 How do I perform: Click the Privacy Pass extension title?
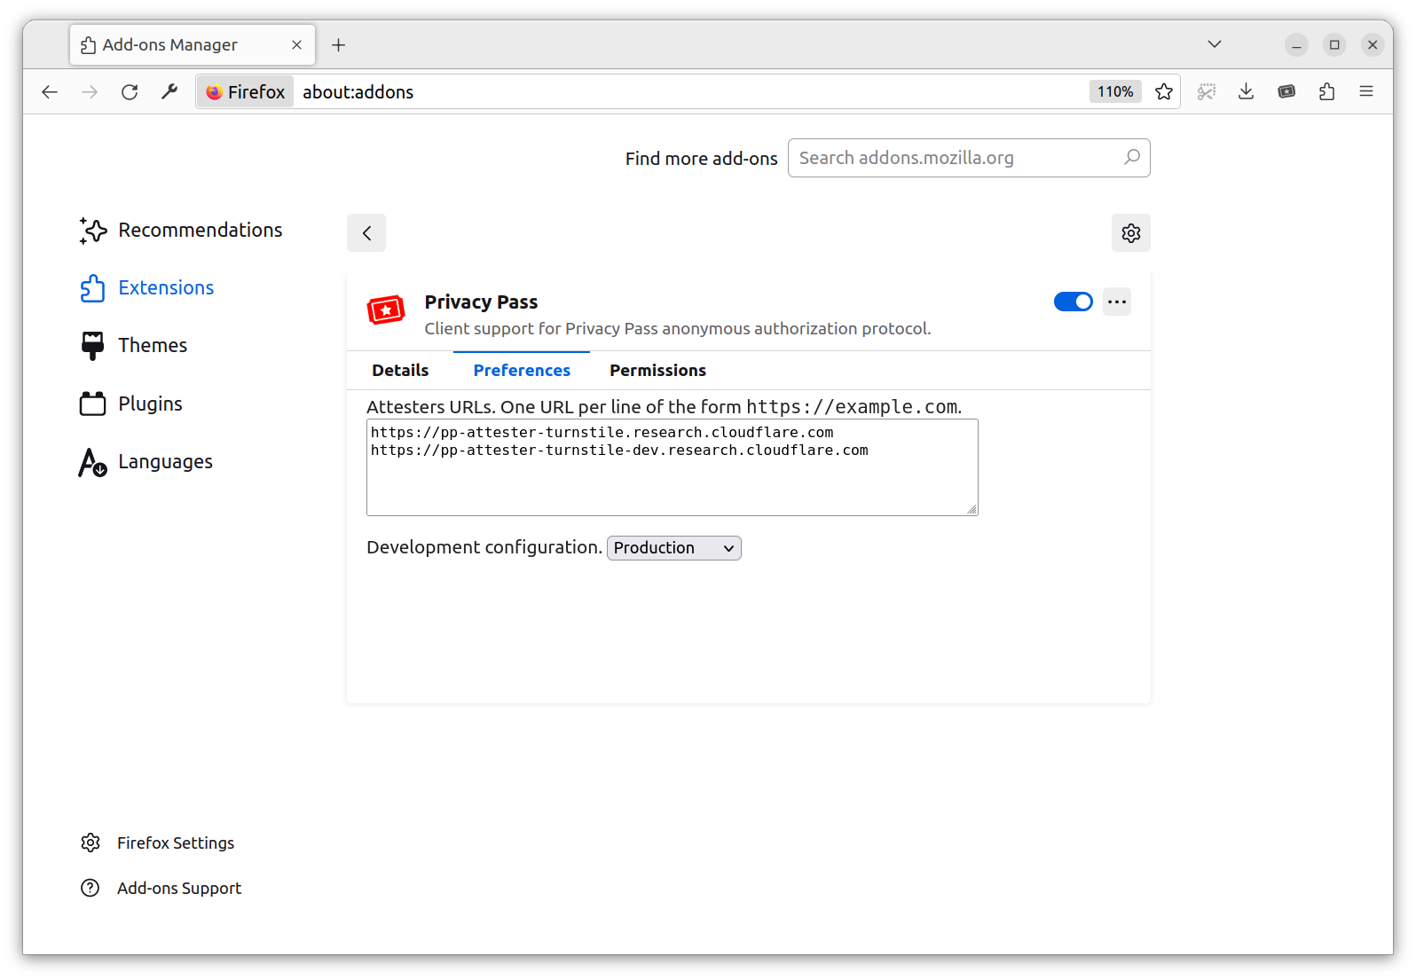pyautogui.click(x=481, y=302)
